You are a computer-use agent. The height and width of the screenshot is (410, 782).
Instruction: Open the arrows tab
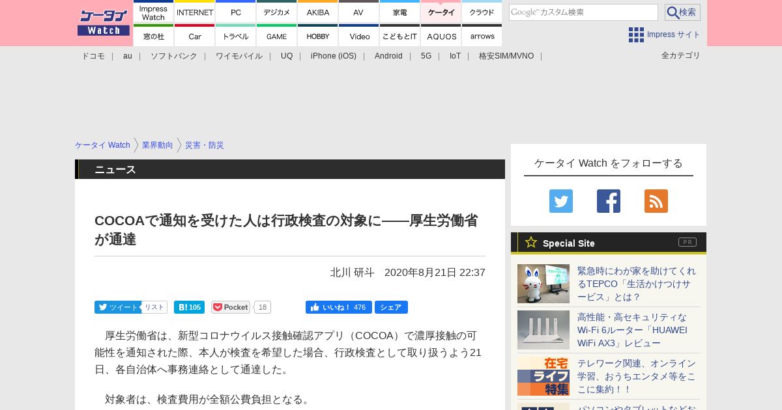coord(482,36)
